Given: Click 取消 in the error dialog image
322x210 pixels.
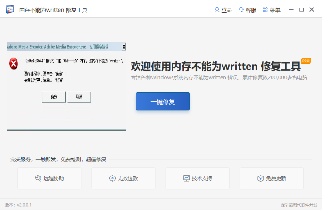Looking at the screenshot, I should point(79,97).
